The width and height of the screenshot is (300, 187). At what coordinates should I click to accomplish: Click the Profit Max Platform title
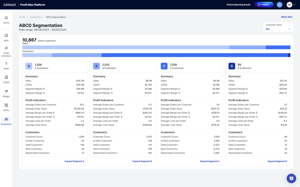(32, 5)
